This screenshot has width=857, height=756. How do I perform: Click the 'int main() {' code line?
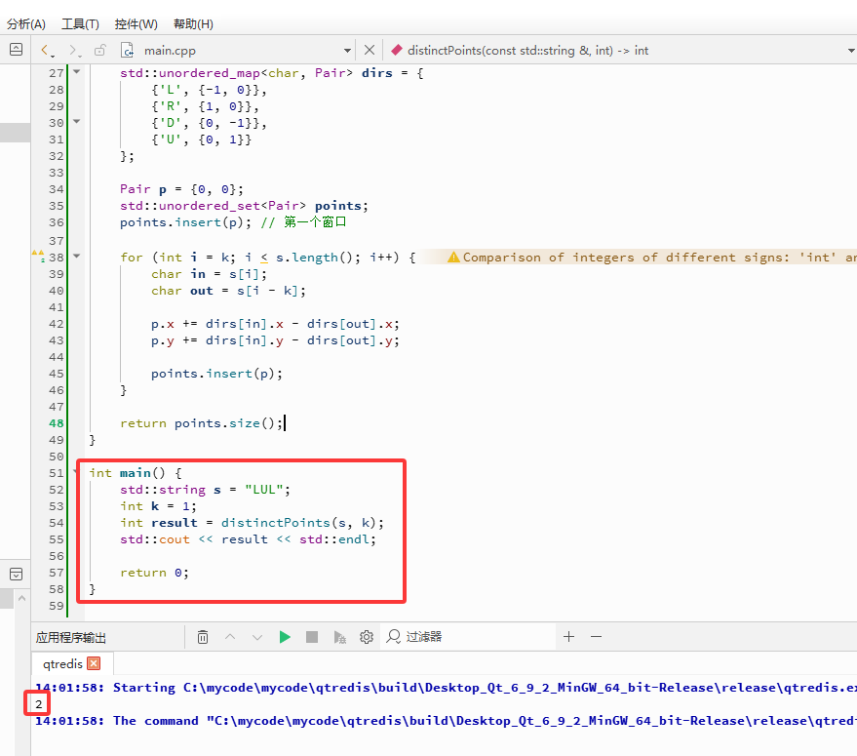click(x=136, y=473)
